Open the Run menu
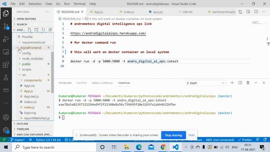The height and width of the screenshot is (152, 270). [67, 4]
